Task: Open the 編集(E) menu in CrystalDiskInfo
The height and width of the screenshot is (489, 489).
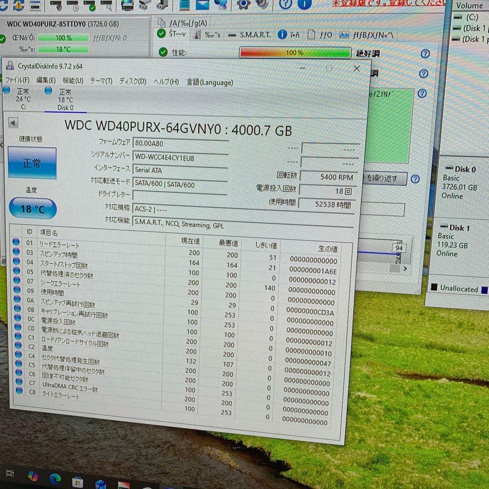Action: [46, 80]
